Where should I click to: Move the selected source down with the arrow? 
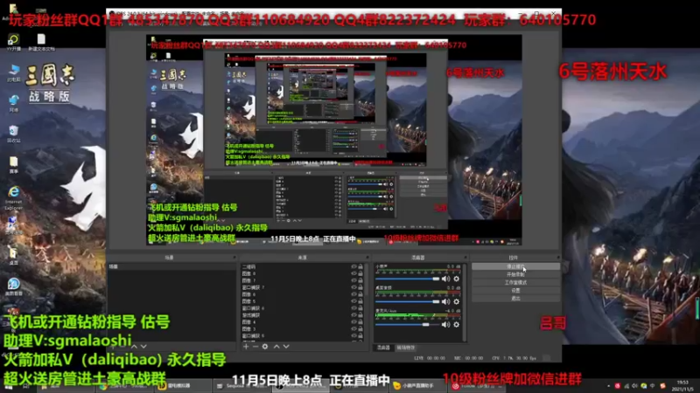click(286, 346)
